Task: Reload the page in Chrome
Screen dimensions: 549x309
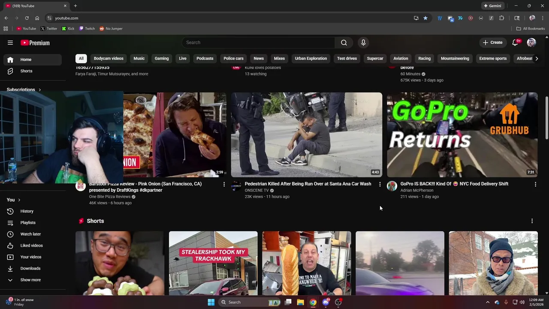Action: point(27,18)
